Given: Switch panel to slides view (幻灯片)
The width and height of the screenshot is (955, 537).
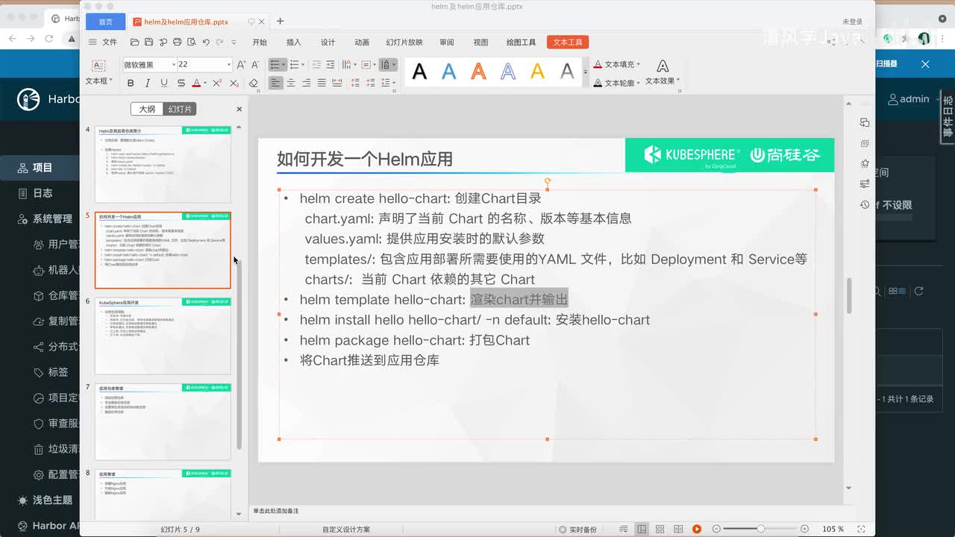Looking at the screenshot, I should (x=180, y=109).
